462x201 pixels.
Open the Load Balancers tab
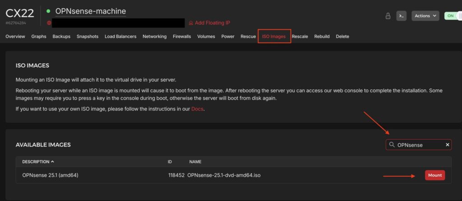pyautogui.click(x=120, y=37)
